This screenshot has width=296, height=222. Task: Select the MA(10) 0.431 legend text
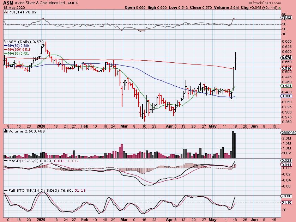tap(18, 53)
